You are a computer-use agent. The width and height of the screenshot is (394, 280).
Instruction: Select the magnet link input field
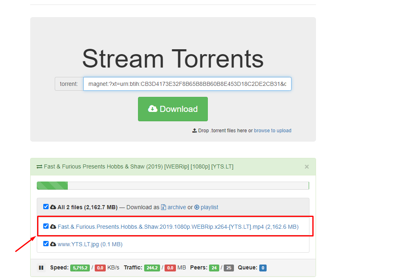187,84
